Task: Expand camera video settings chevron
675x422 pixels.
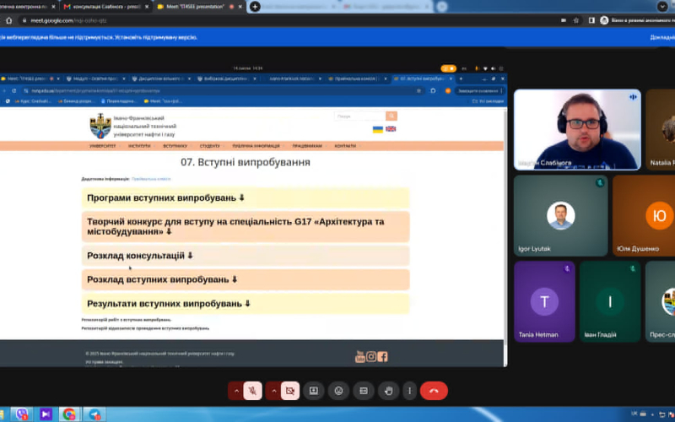Action: tap(273, 391)
